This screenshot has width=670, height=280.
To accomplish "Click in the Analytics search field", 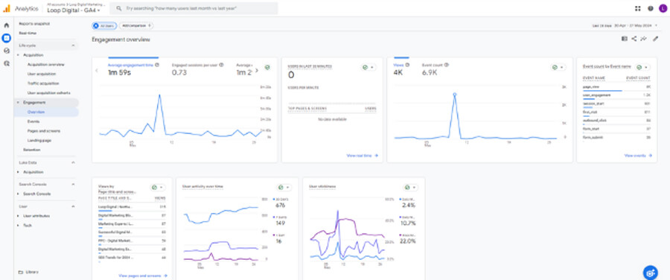I will (x=194, y=8).
